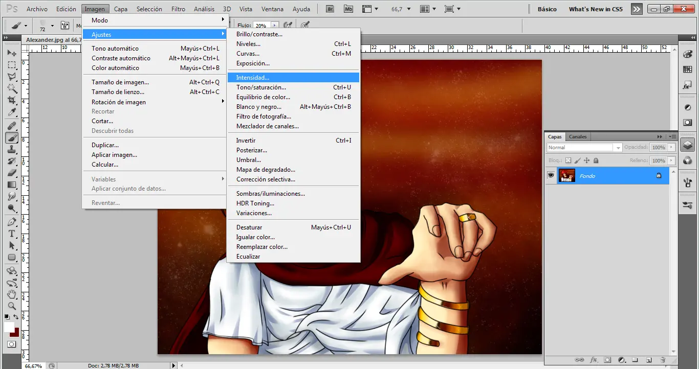
Task: Open the Masks panel icon
Action: [x=688, y=122]
